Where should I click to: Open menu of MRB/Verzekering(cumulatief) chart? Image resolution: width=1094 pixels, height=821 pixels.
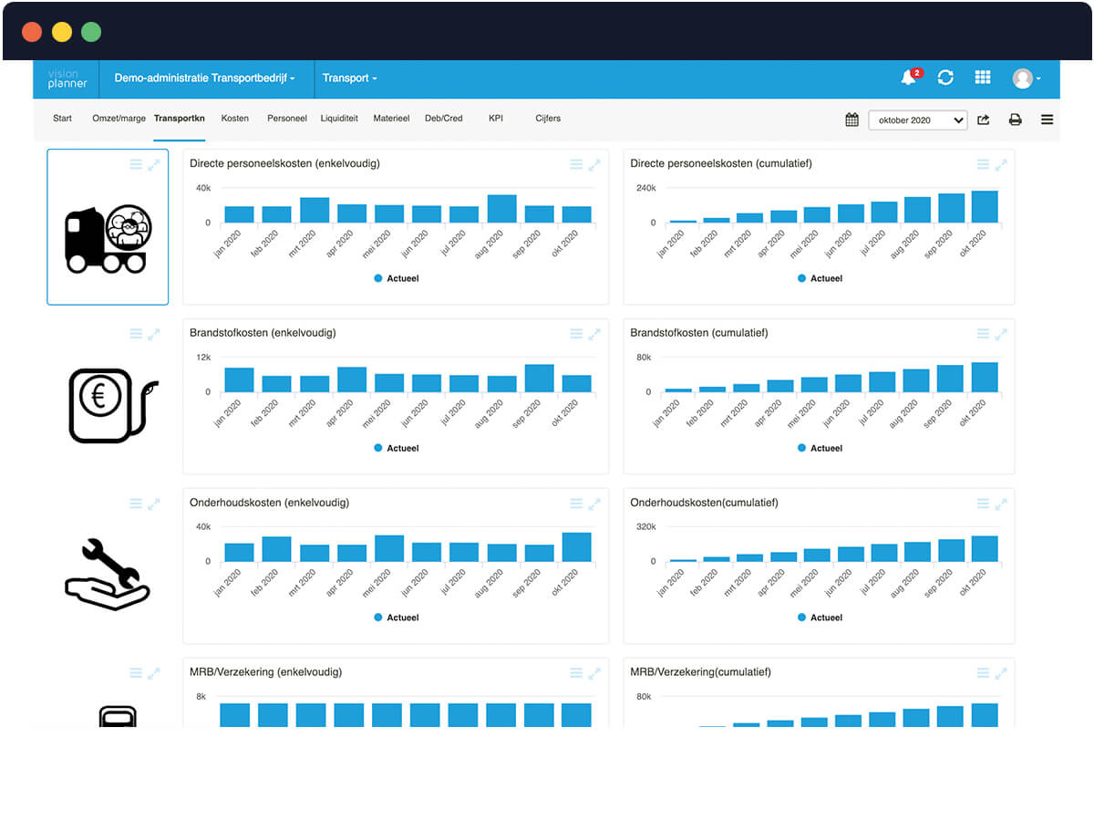(x=983, y=673)
